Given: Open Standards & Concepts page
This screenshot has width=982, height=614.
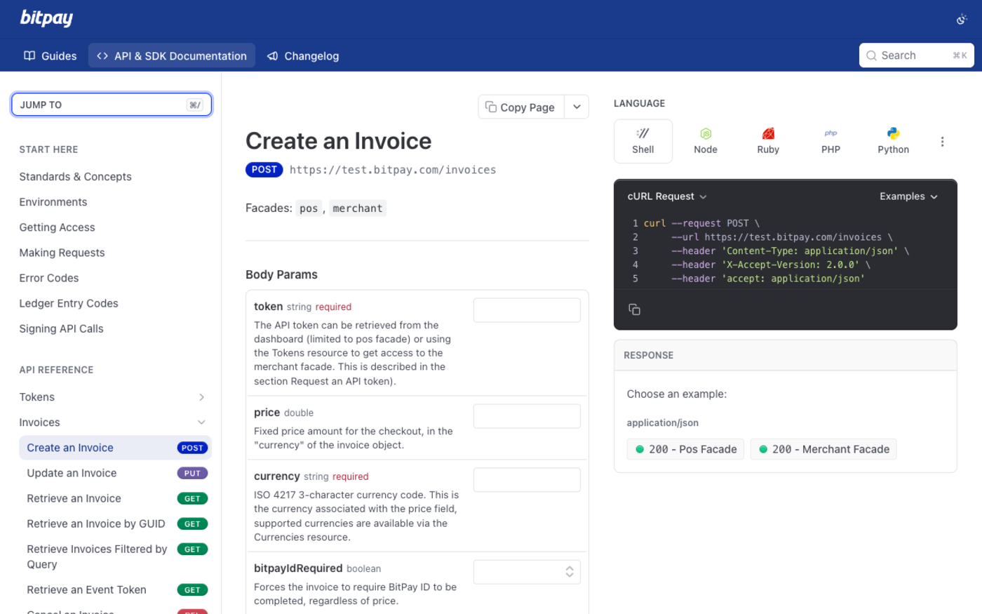Looking at the screenshot, I should pyautogui.click(x=75, y=177).
